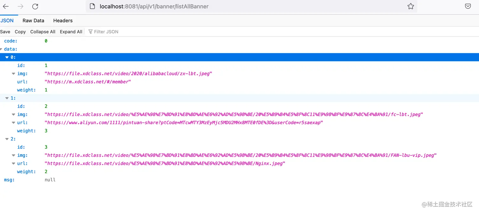
Task: Toggle the img arrow for zx-lbt.jpeg
Action: coord(14,73)
